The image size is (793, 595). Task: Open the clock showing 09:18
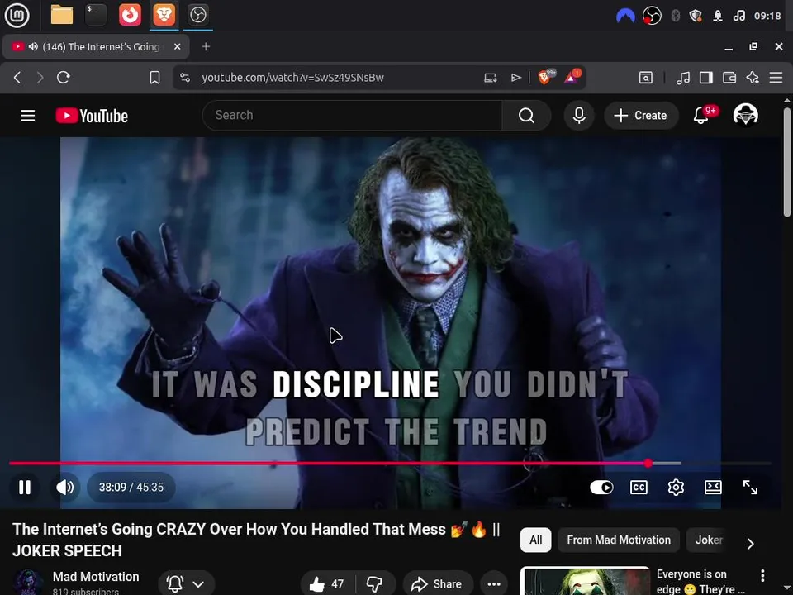[767, 16]
